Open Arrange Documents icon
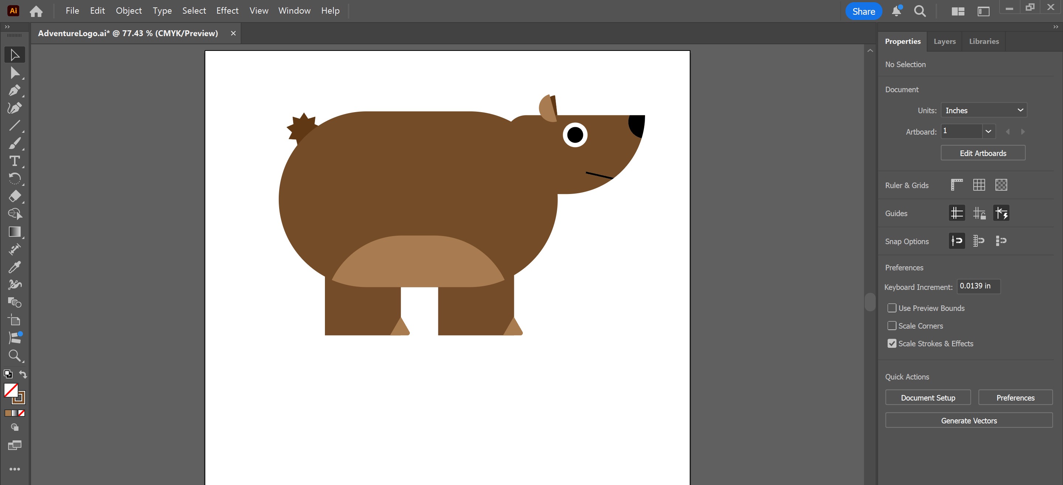 [957, 11]
